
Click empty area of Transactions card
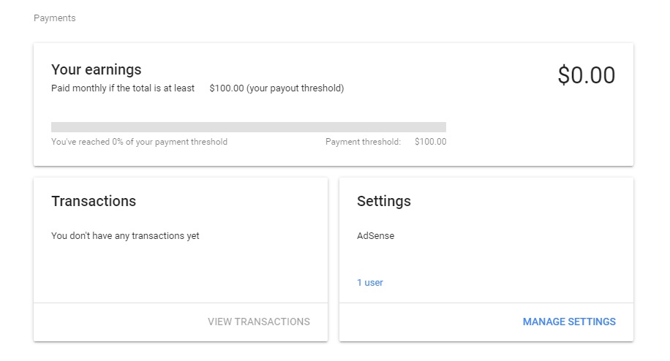coord(180,272)
